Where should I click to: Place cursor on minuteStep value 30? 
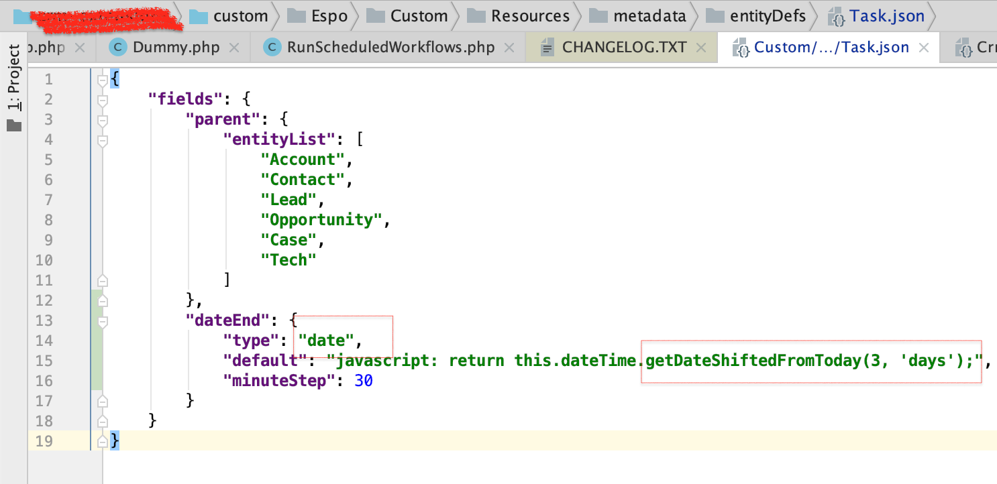(363, 381)
